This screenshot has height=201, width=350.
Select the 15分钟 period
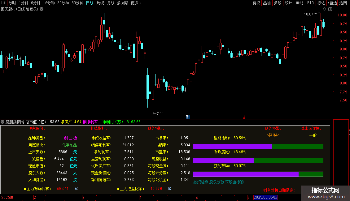pos(49,3)
